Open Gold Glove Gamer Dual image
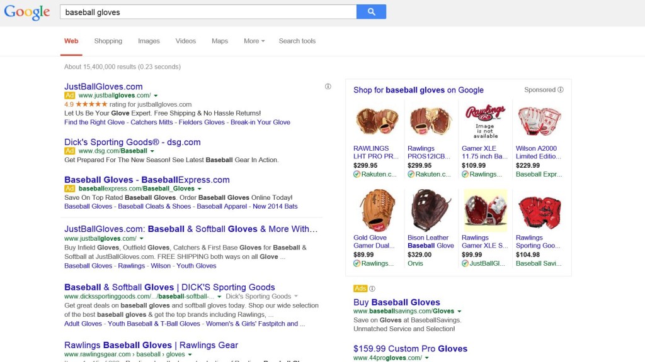The image size is (645, 362). click(377, 210)
